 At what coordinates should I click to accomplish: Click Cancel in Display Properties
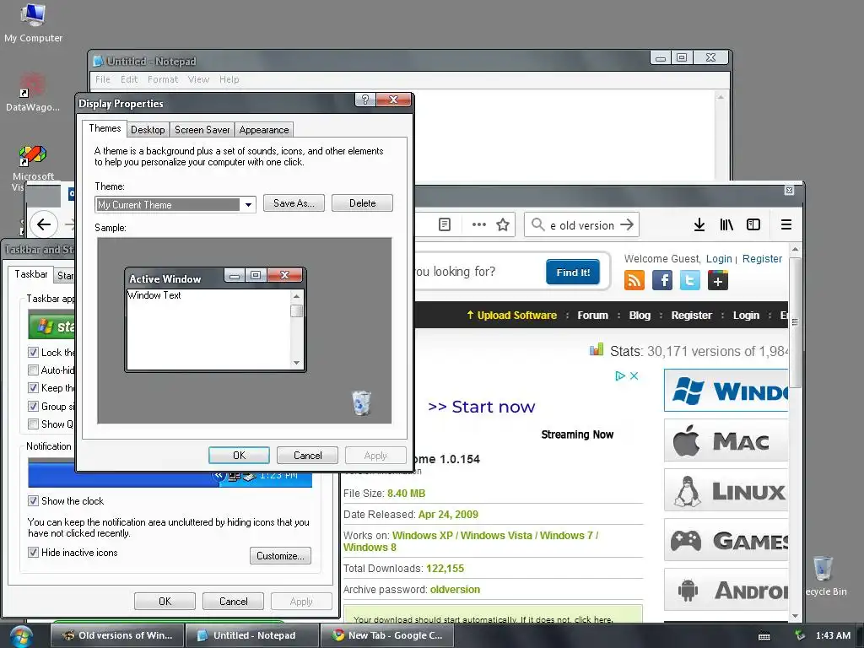click(x=307, y=455)
